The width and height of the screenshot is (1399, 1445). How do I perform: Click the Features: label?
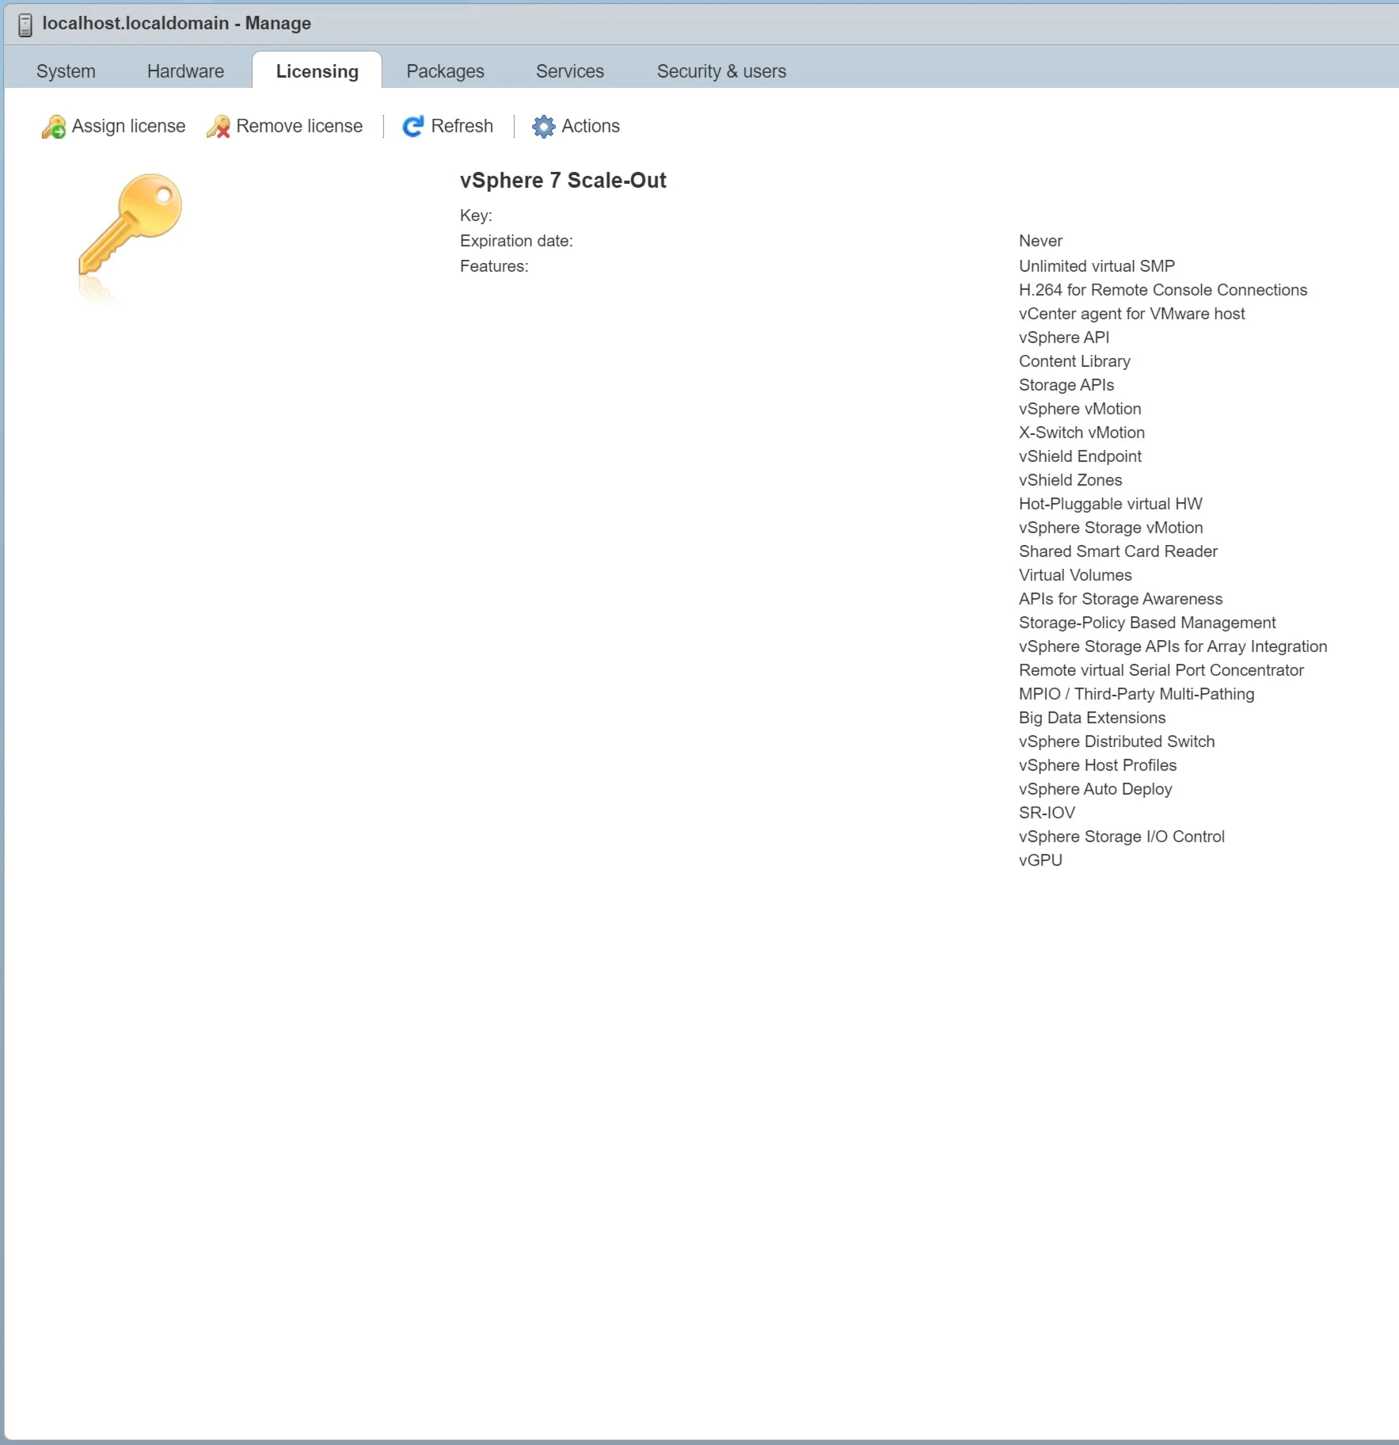(494, 266)
